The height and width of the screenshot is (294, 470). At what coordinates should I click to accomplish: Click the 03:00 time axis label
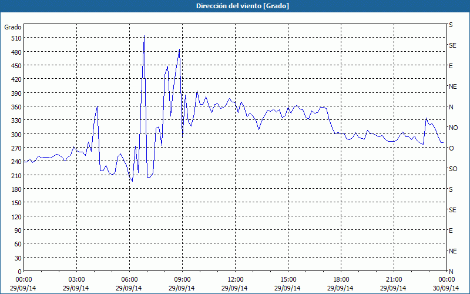pyautogui.click(x=76, y=280)
